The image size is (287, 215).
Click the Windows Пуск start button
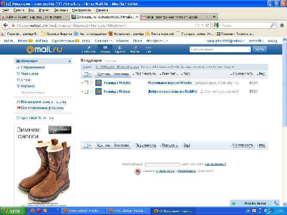tap(13, 211)
